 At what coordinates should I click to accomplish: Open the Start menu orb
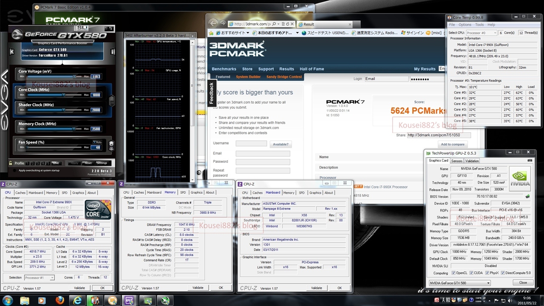pyautogui.click(x=7, y=300)
